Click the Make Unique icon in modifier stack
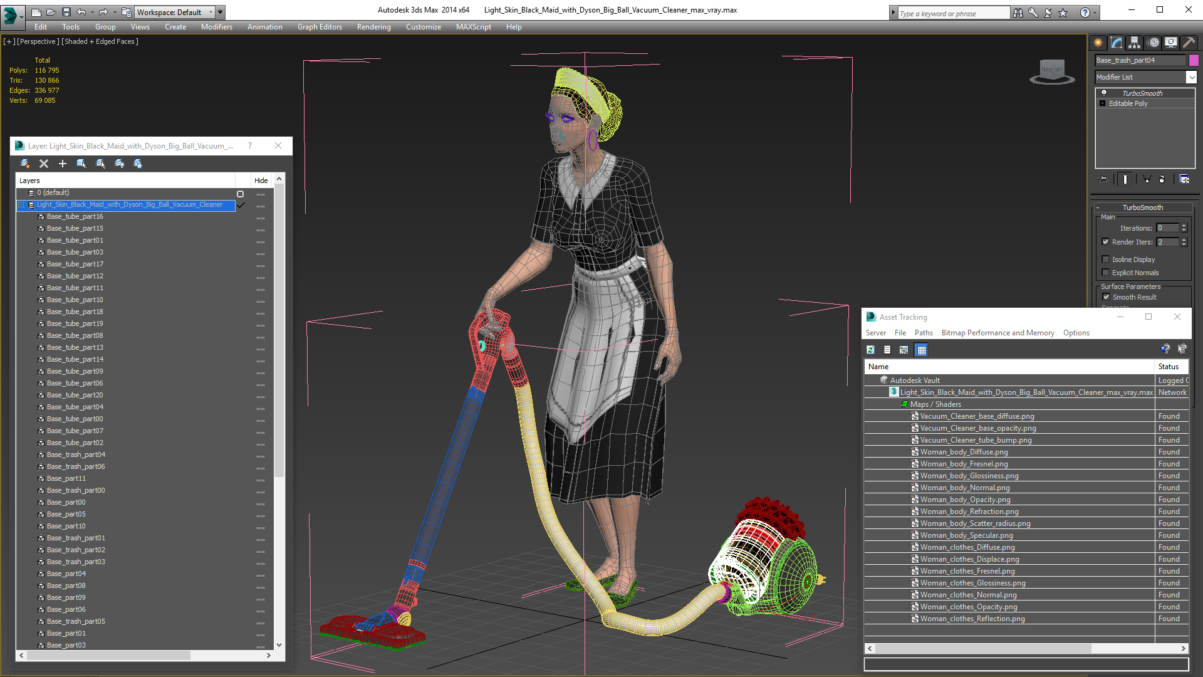The height and width of the screenshot is (677, 1203). tap(1147, 179)
